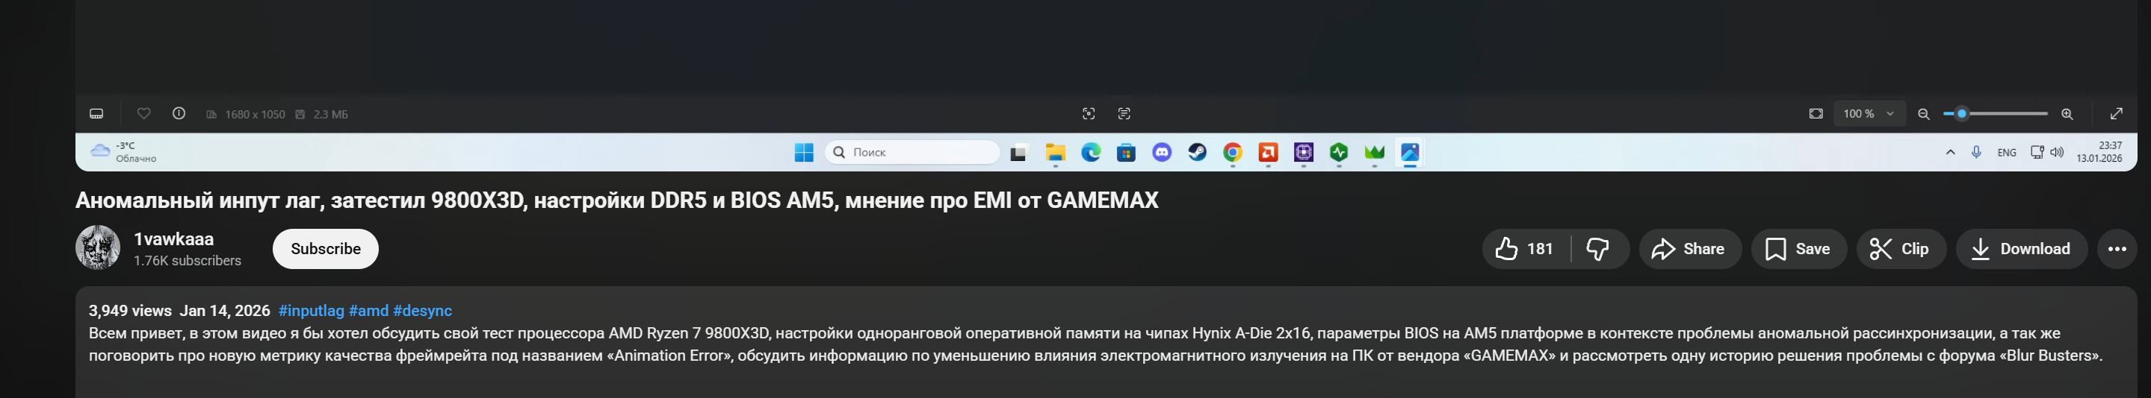Image resolution: width=2151 pixels, height=398 pixels.
Task: Open Task View on the taskbar
Action: (1019, 152)
